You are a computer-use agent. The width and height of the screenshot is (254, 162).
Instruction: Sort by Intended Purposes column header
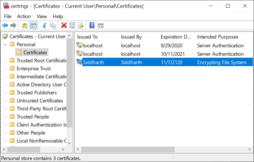point(224,37)
